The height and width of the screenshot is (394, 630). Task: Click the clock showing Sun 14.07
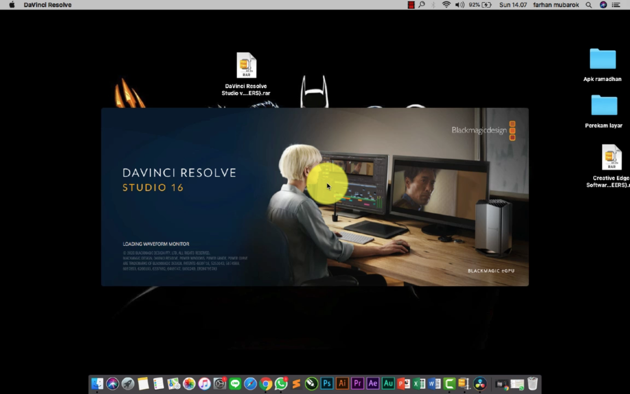coord(513,5)
